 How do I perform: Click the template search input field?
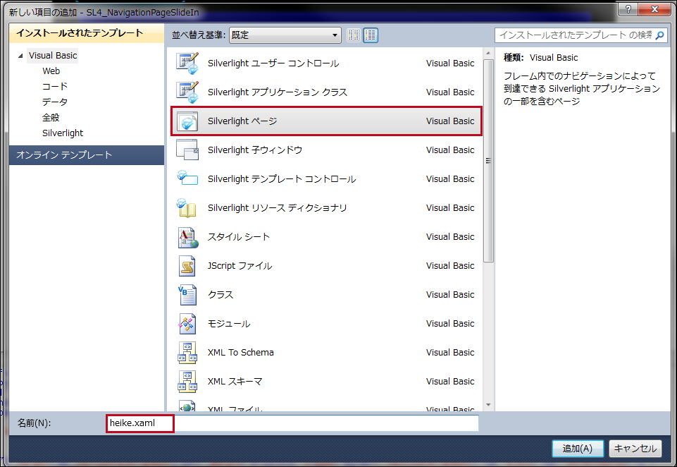click(574, 35)
